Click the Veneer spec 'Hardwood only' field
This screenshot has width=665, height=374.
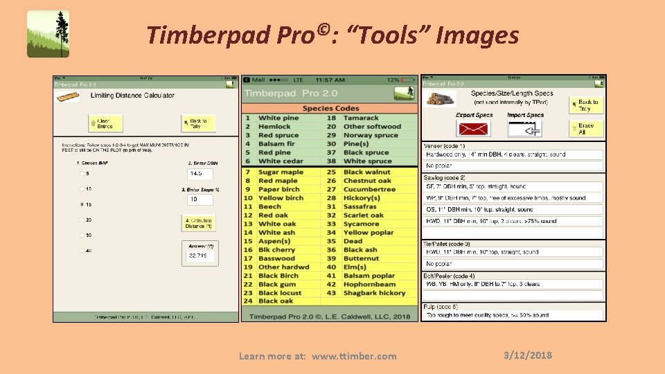point(513,154)
